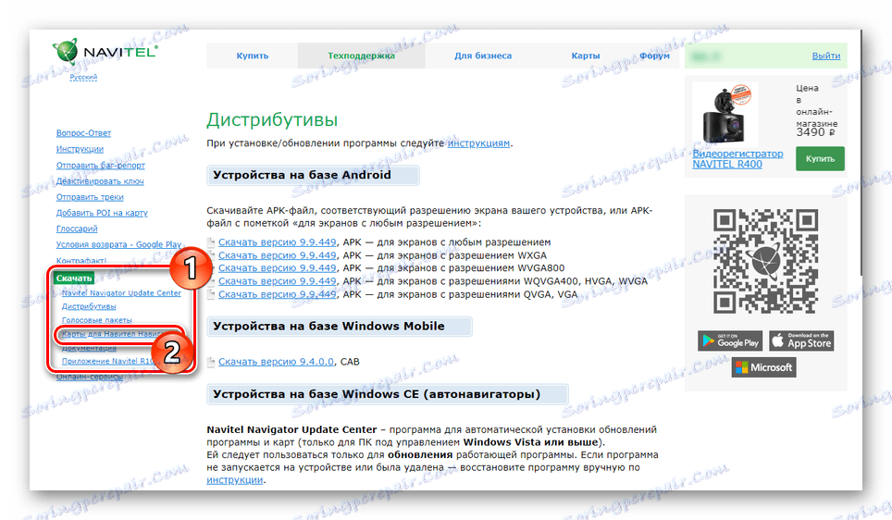Download version 9.4.0.0 CAB file
Viewport: 892px width, 520px height.
[x=276, y=362]
